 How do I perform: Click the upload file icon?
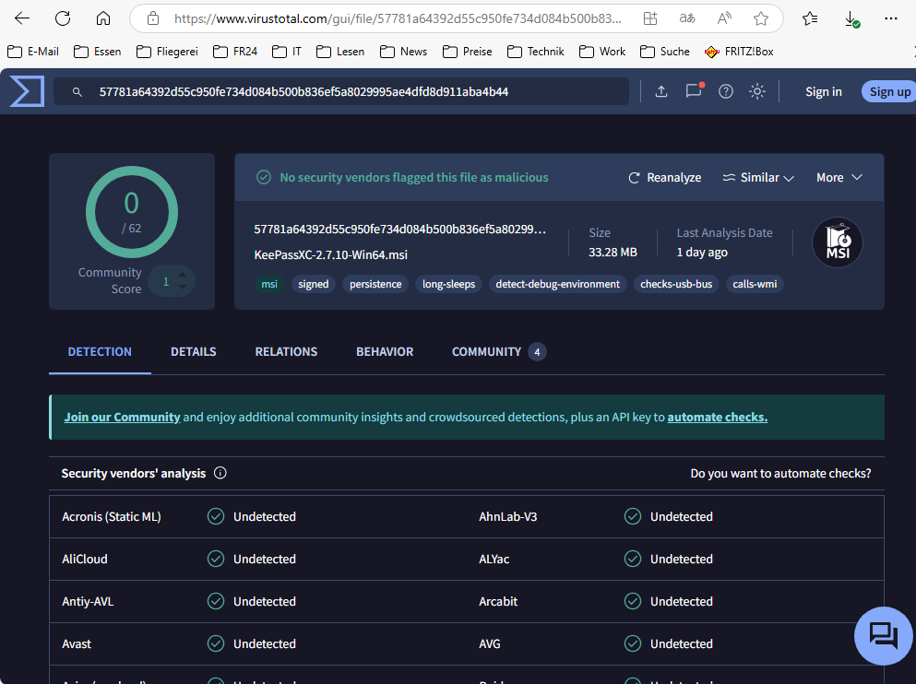pos(661,91)
